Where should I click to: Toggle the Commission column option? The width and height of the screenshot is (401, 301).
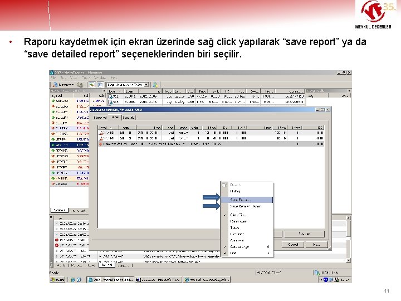[x=247, y=221]
